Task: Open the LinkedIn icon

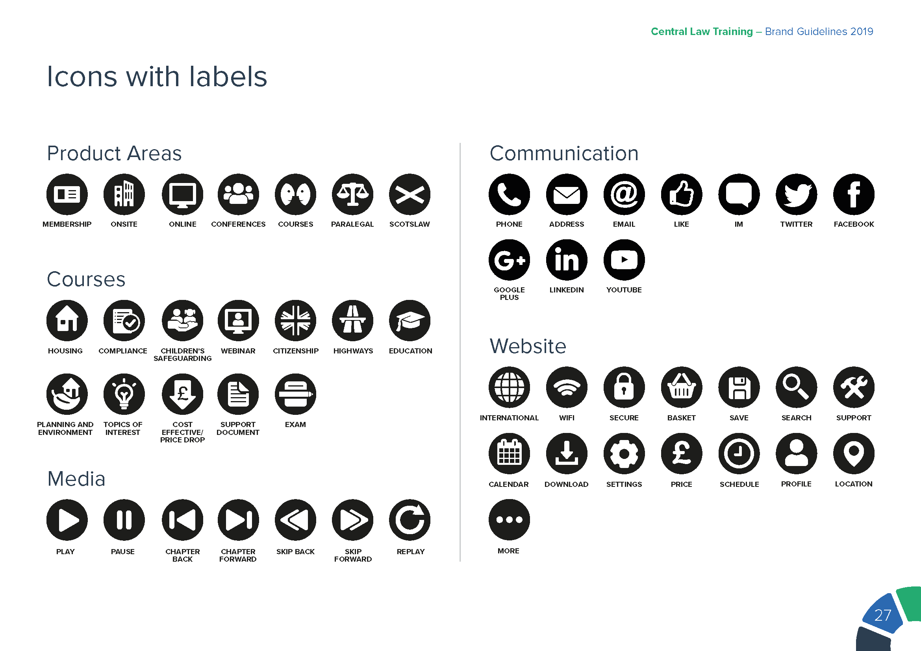Action: point(566,260)
